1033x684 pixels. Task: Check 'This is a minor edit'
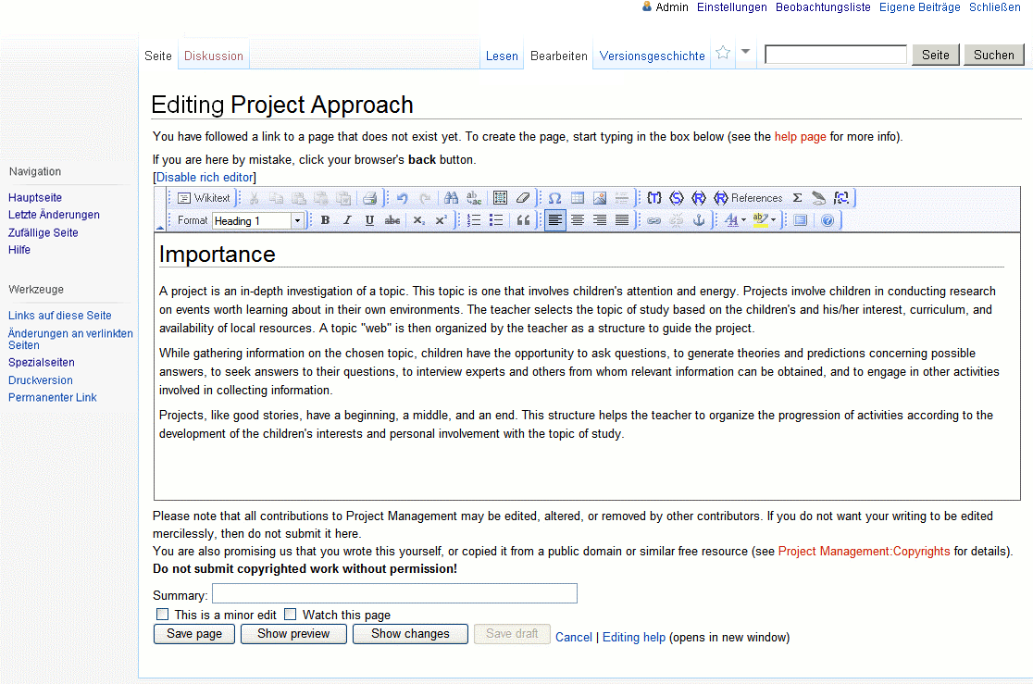tap(162, 615)
